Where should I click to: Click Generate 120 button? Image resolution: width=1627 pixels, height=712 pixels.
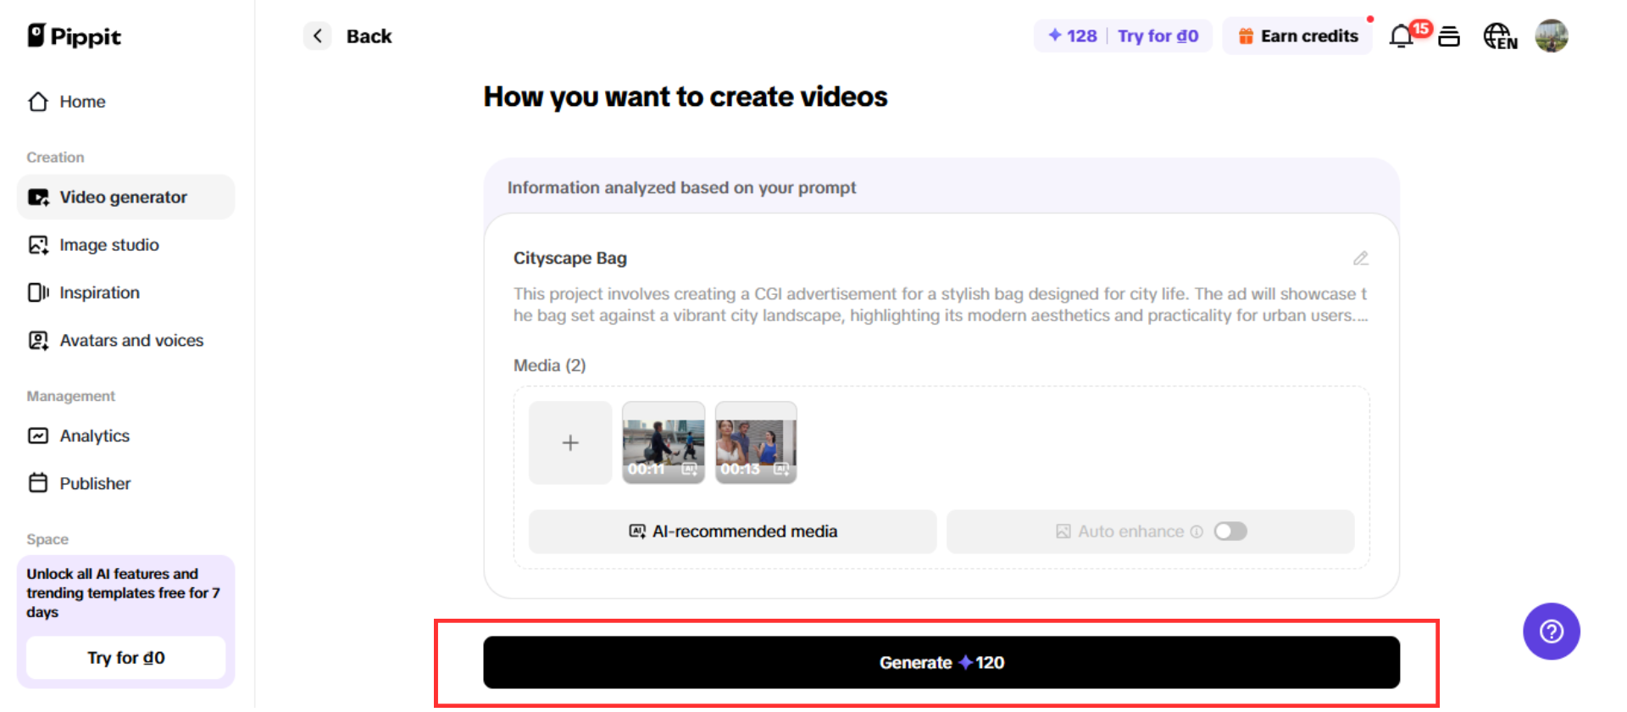[x=941, y=663]
